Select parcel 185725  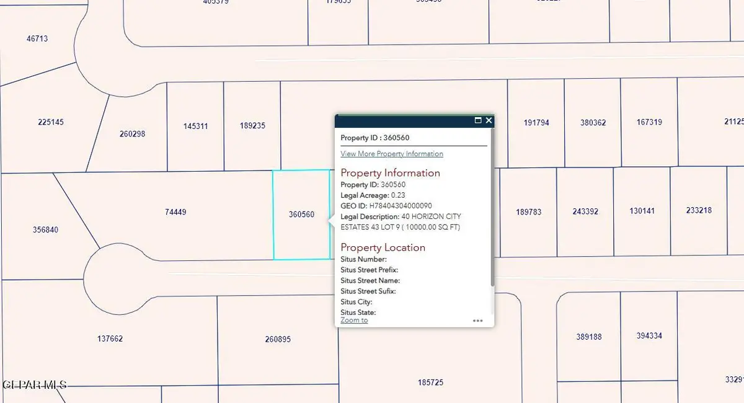(x=431, y=382)
